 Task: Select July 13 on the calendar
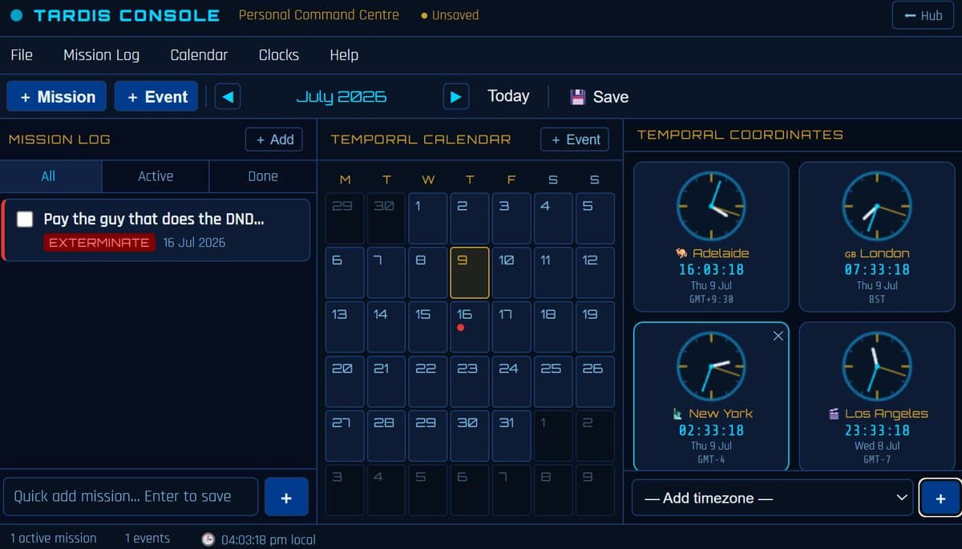[x=345, y=327]
